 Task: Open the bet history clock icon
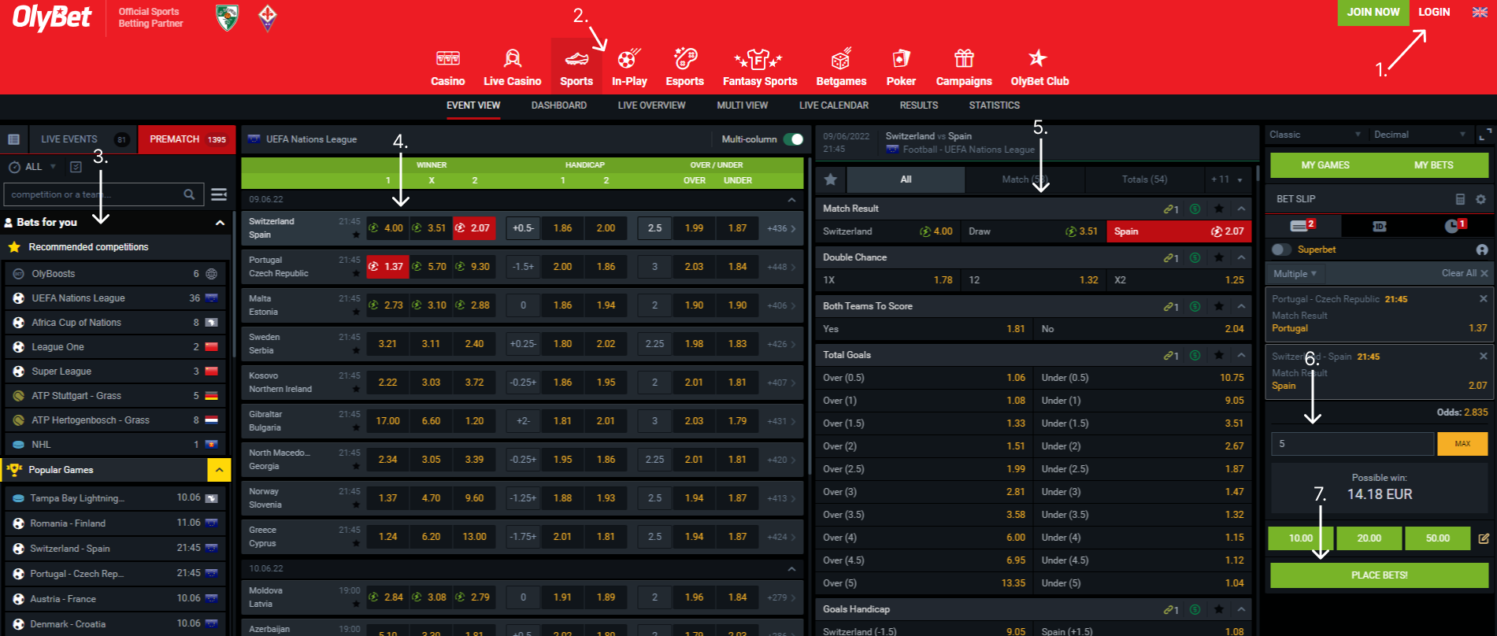coord(1453,226)
